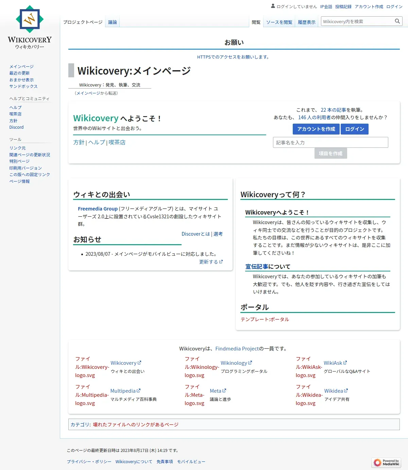
Task: Click the 22 本の記事 link
Action: [333, 110]
